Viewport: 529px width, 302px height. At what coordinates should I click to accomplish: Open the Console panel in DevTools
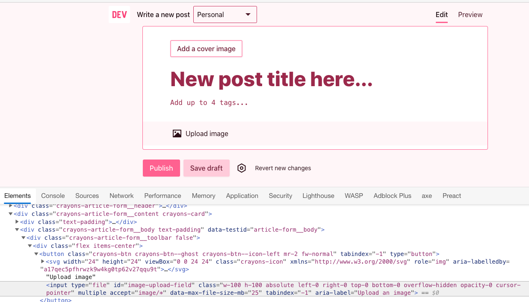coord(53,196)
